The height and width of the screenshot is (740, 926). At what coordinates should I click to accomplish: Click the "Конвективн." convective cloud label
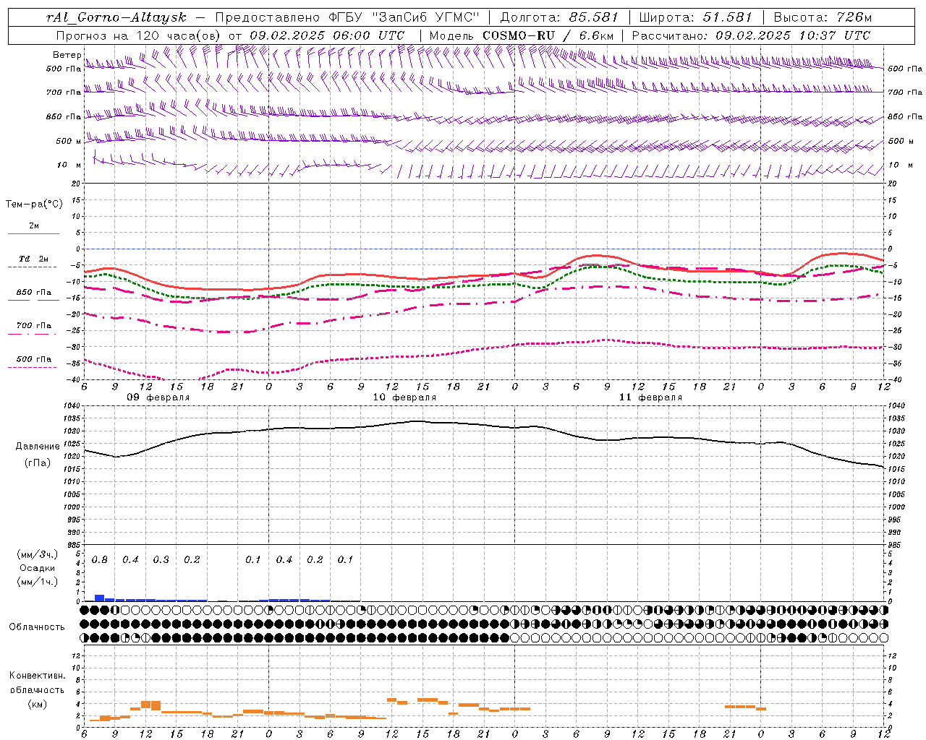[37, 676]
